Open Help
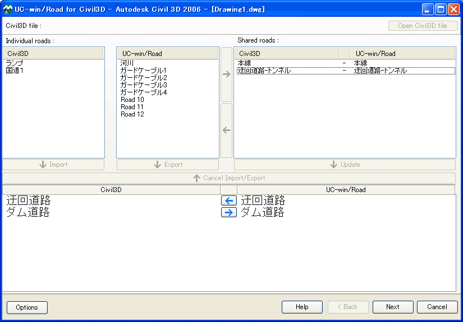Image resolution: width=463 pixels, height=322 pixels. pyautogui.click(x=302, y=307)
